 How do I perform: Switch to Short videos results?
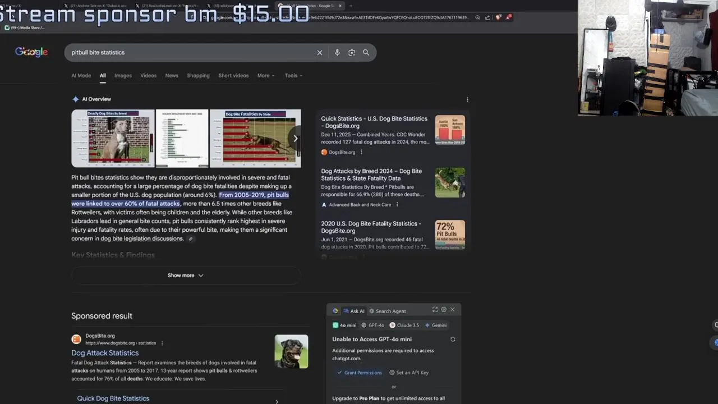233,76
